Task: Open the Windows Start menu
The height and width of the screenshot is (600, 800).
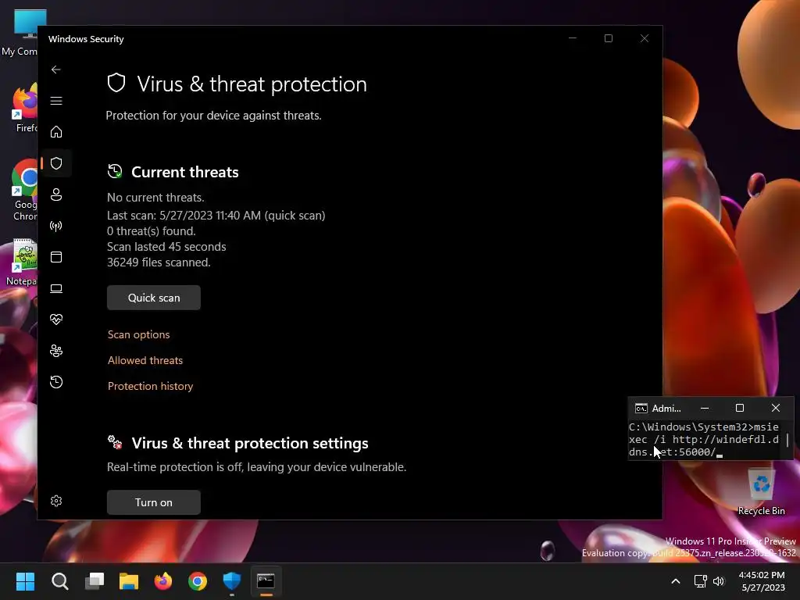Action: click(25, 581)
